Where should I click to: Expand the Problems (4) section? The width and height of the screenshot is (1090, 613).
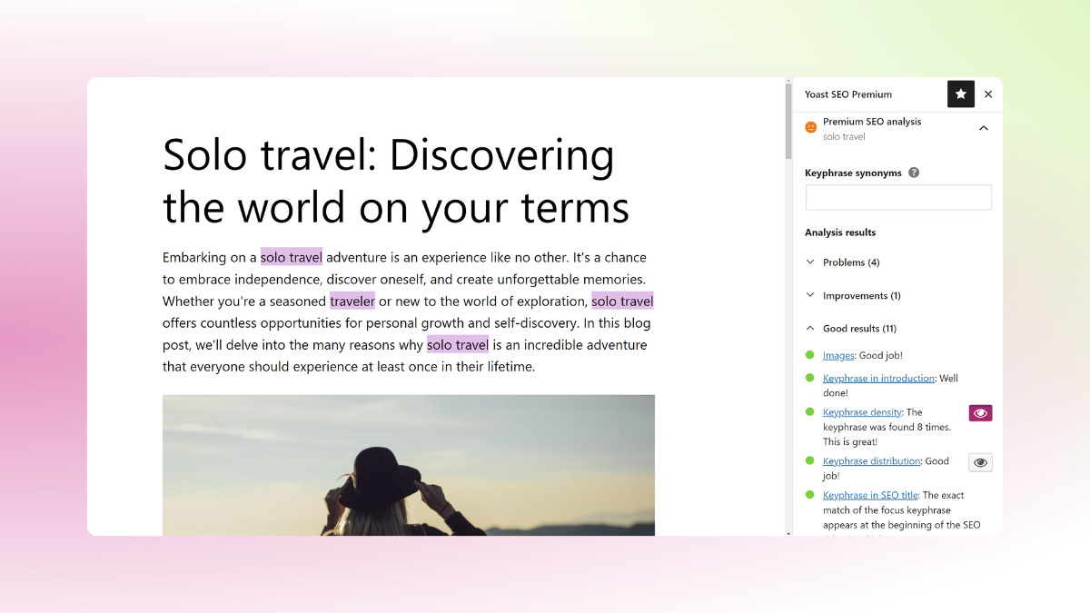pos(850,262)
